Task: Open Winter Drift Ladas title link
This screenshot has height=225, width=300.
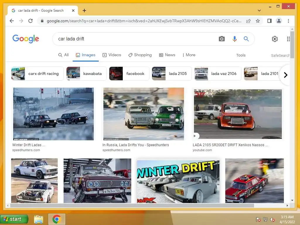Action: click(x=29, y=145)
